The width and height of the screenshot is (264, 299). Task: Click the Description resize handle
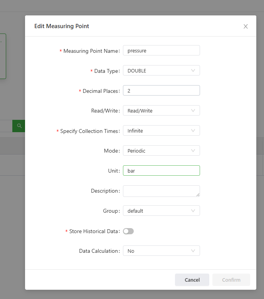198,195
